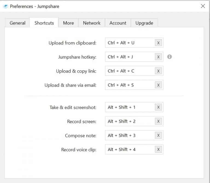Screen dimensions: 210x183
Task: Go to the Network tab
Action: click(92, 23)
